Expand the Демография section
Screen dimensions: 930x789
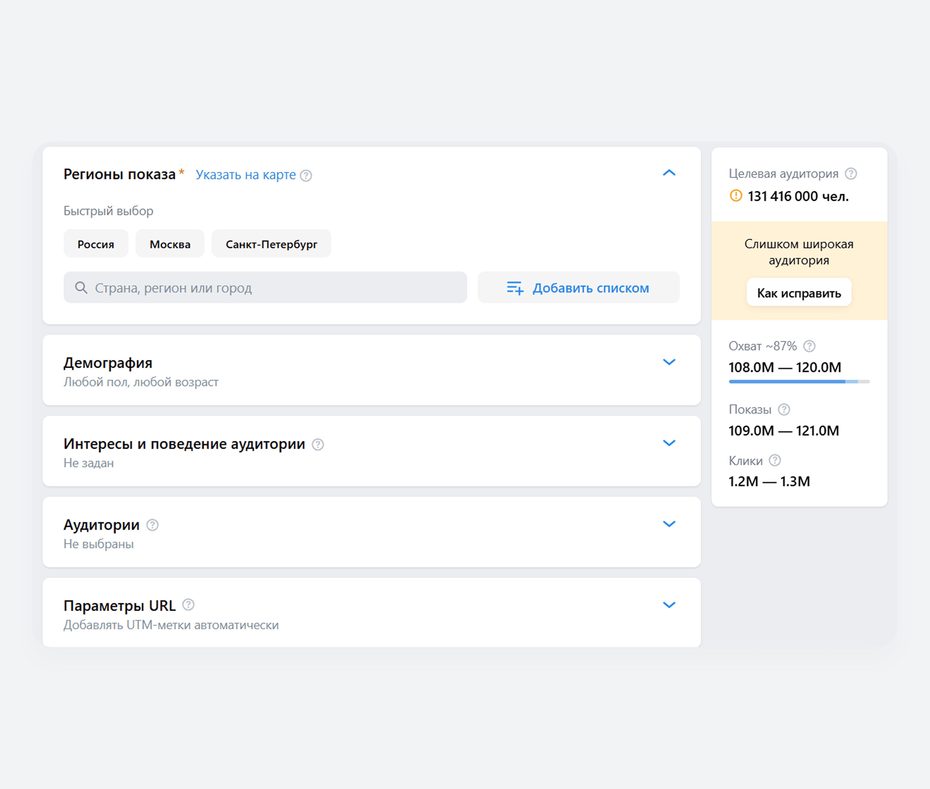point(668,362)
